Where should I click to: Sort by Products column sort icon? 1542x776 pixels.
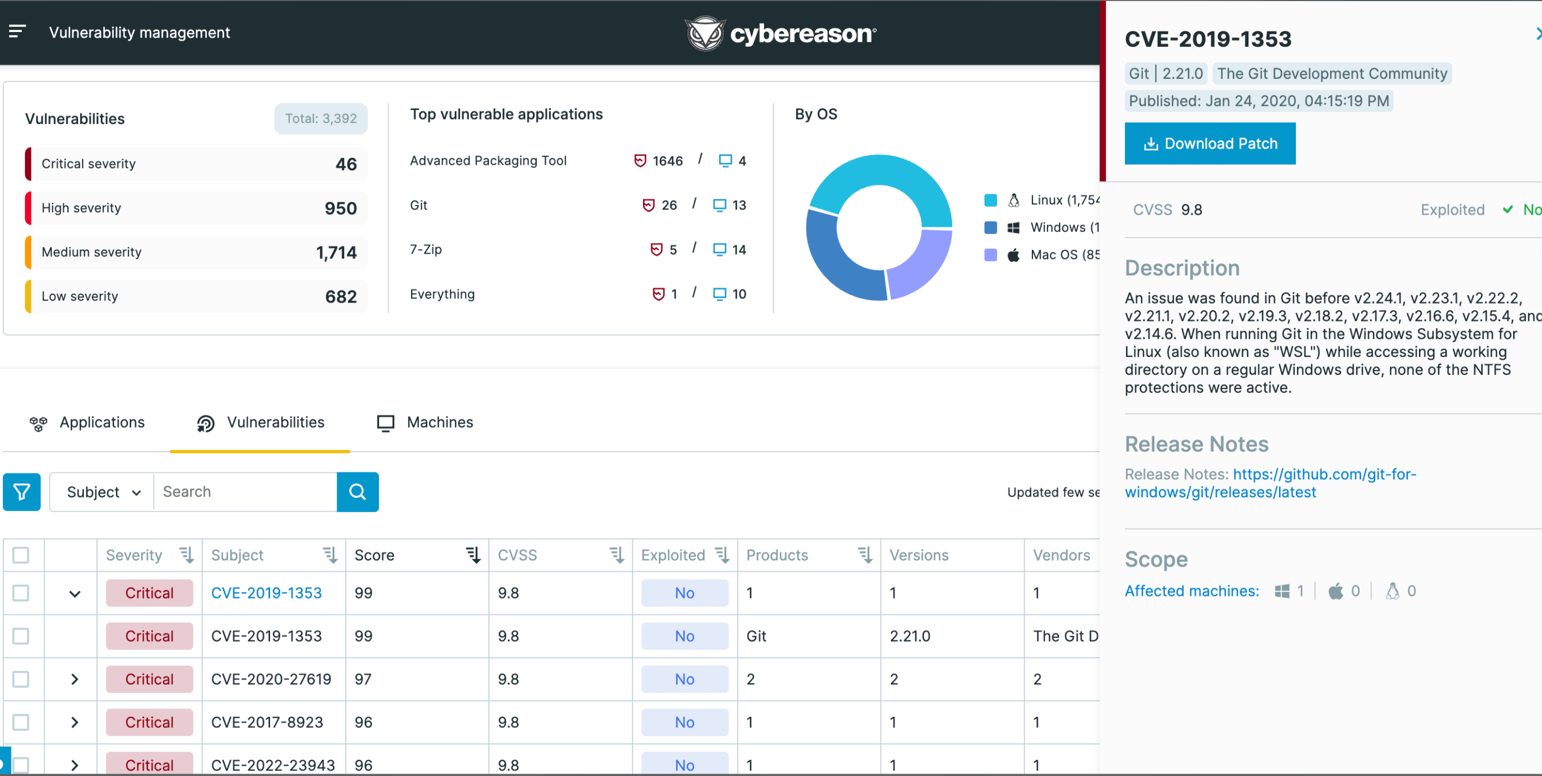(x=865, y=555)
